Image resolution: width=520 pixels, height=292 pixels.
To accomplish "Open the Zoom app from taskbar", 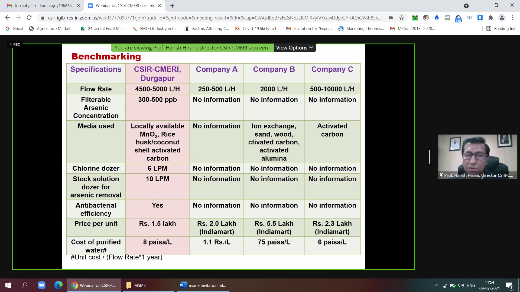I will [41, 285].
